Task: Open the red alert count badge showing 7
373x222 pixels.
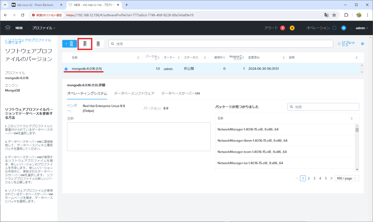Action: (283, 28)
